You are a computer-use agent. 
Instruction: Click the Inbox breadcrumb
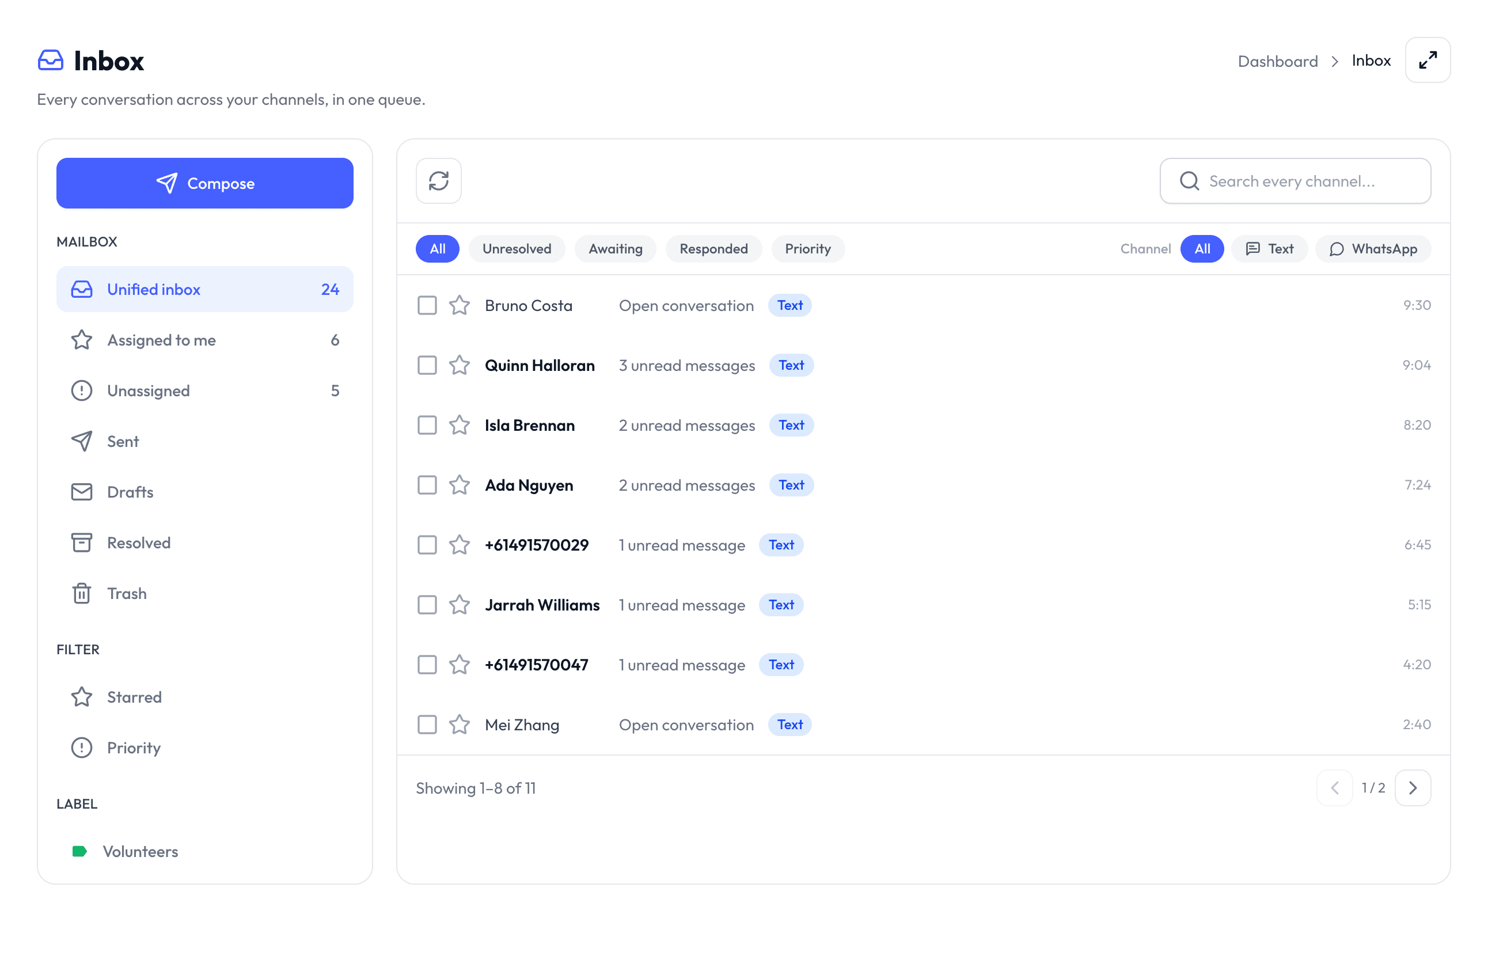1371,60
